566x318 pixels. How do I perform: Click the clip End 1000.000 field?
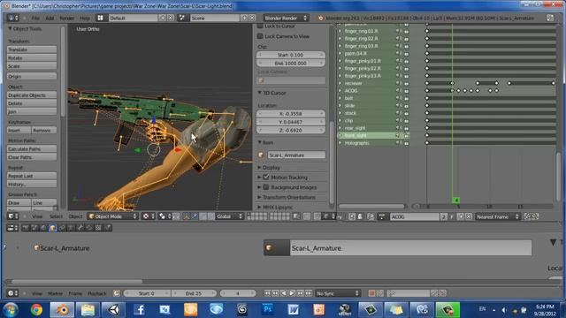click(x=291, y=63)
